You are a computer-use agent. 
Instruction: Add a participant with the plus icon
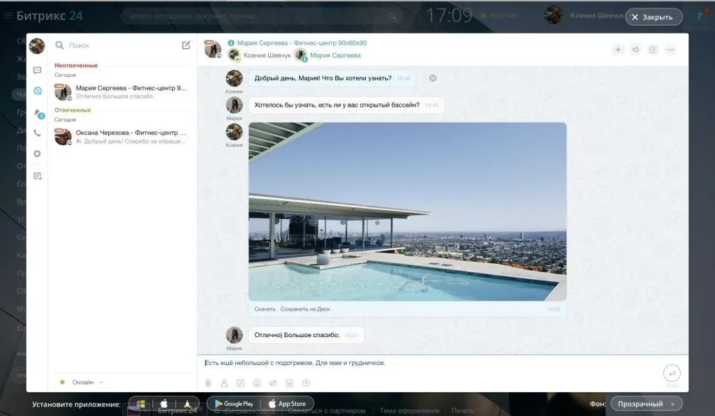[x=618, y=50]
